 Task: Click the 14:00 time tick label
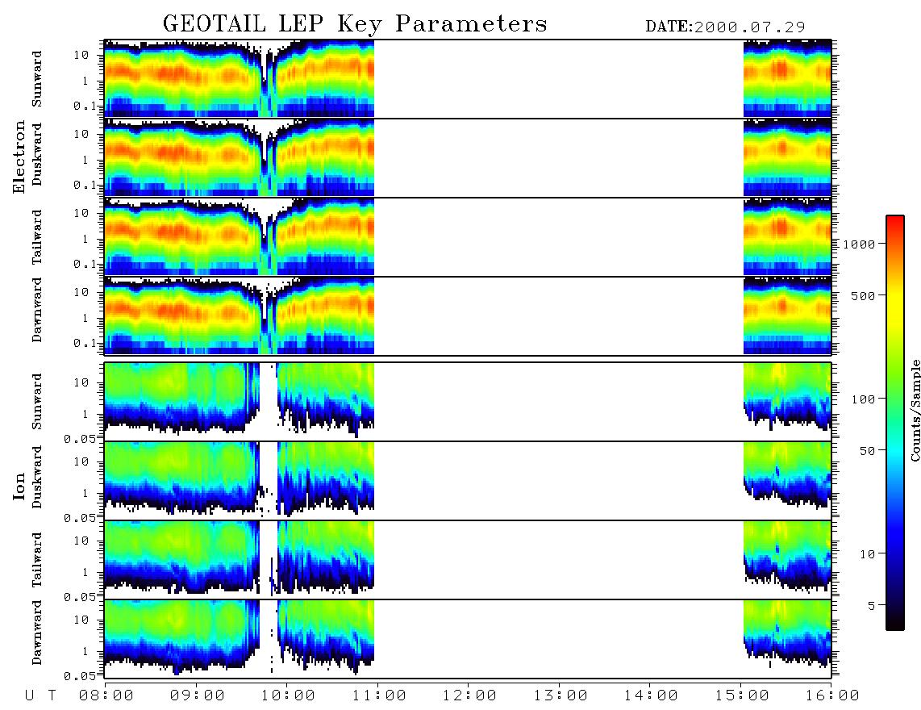651,695
